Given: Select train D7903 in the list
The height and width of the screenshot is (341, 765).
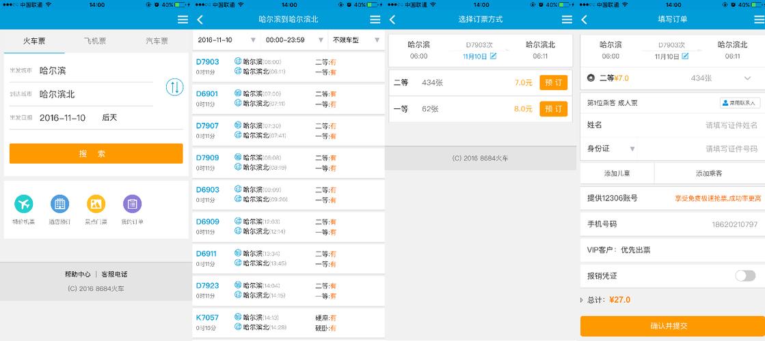Looking at the screenshot, I should (x=288, y=67).
